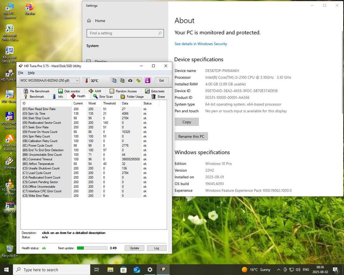Expand the WDC WD2500AAJS drive selector dropdown
Viewport: 344px width, 275px height.
(77, 81)
